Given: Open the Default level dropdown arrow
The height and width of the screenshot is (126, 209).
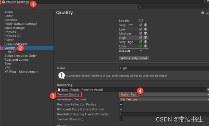Looking at the screenshot, I should [141, 51].
